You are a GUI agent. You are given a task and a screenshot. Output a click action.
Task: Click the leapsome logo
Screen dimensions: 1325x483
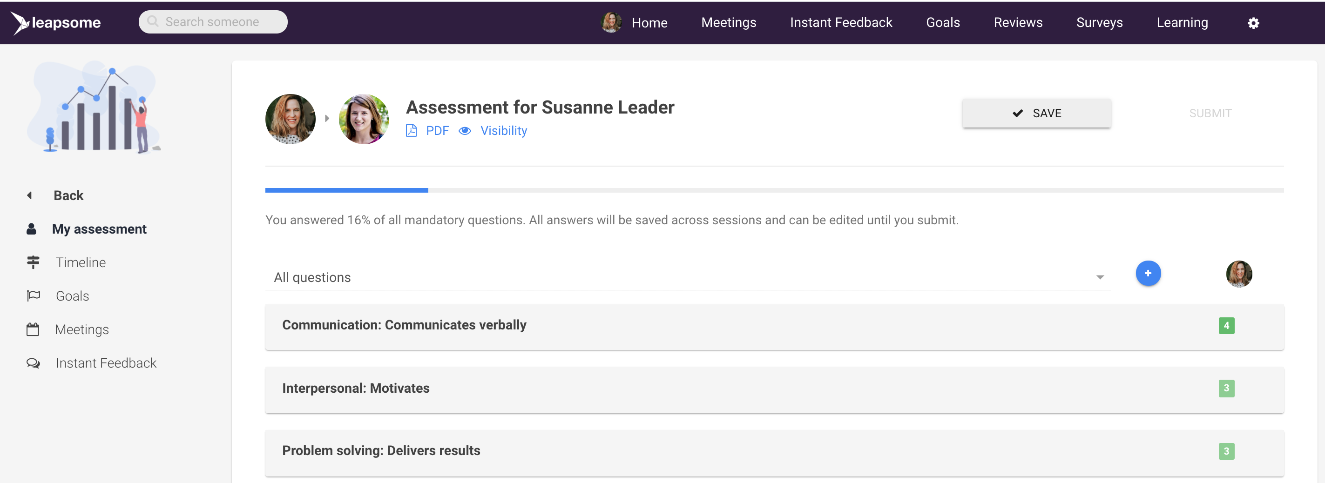[x=55, y=23]
